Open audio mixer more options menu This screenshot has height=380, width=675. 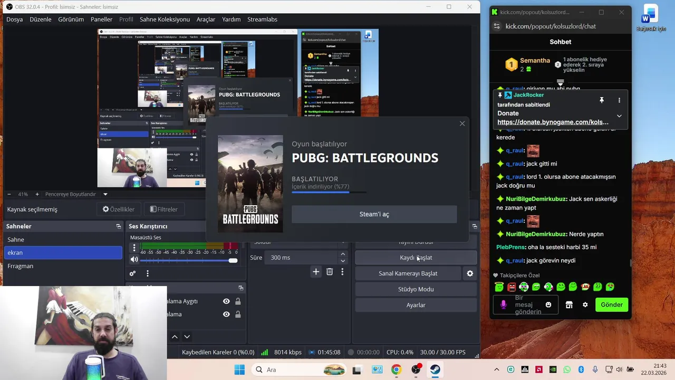[x=148, y=273]
